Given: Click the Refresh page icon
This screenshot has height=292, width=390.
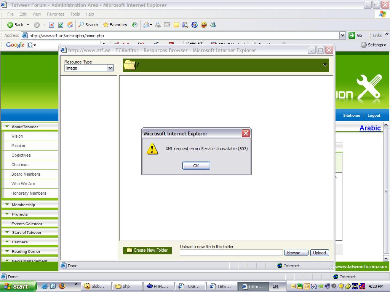Looking at the screenshot, I should coord(61,25).
